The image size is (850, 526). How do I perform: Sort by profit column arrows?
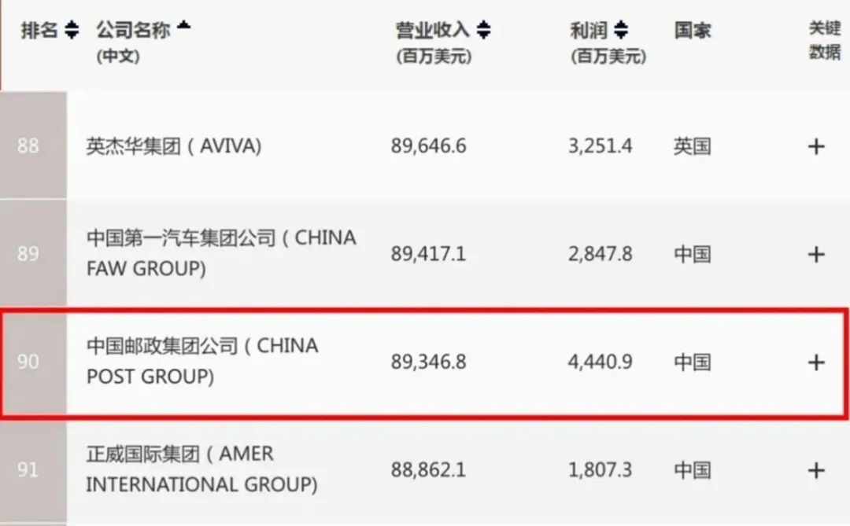(x=621, y=31)
